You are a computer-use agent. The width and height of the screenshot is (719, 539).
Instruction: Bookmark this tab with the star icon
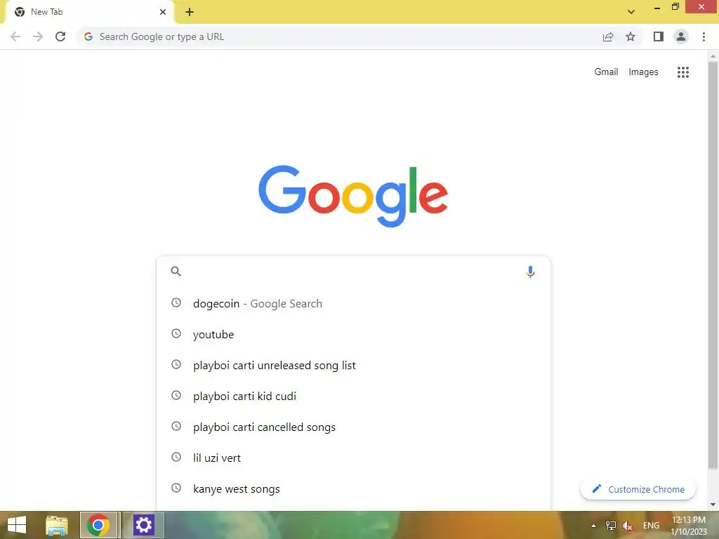click(x=631, y=36)
